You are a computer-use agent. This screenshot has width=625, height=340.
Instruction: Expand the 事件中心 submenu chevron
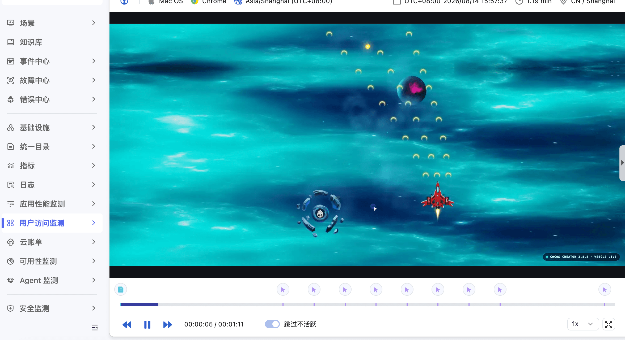point(94,61)
